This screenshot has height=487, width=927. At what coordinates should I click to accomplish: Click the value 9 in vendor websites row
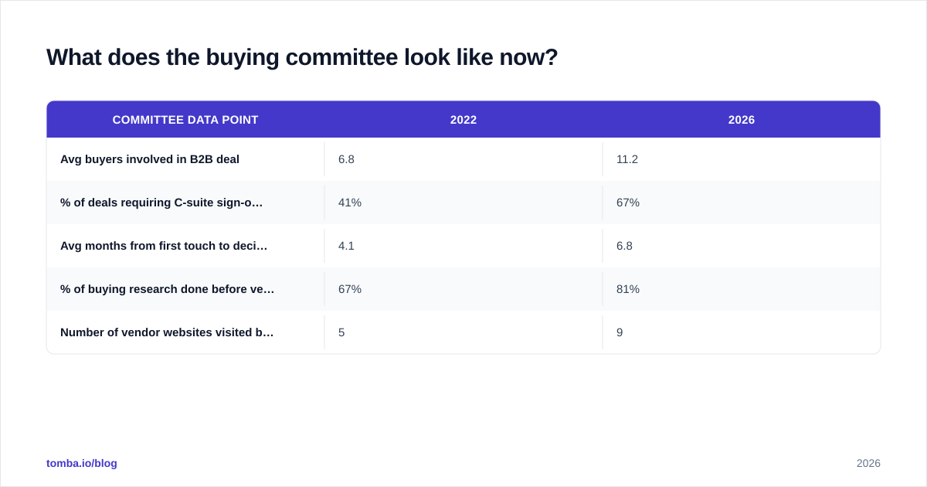(x=620, y=332)
